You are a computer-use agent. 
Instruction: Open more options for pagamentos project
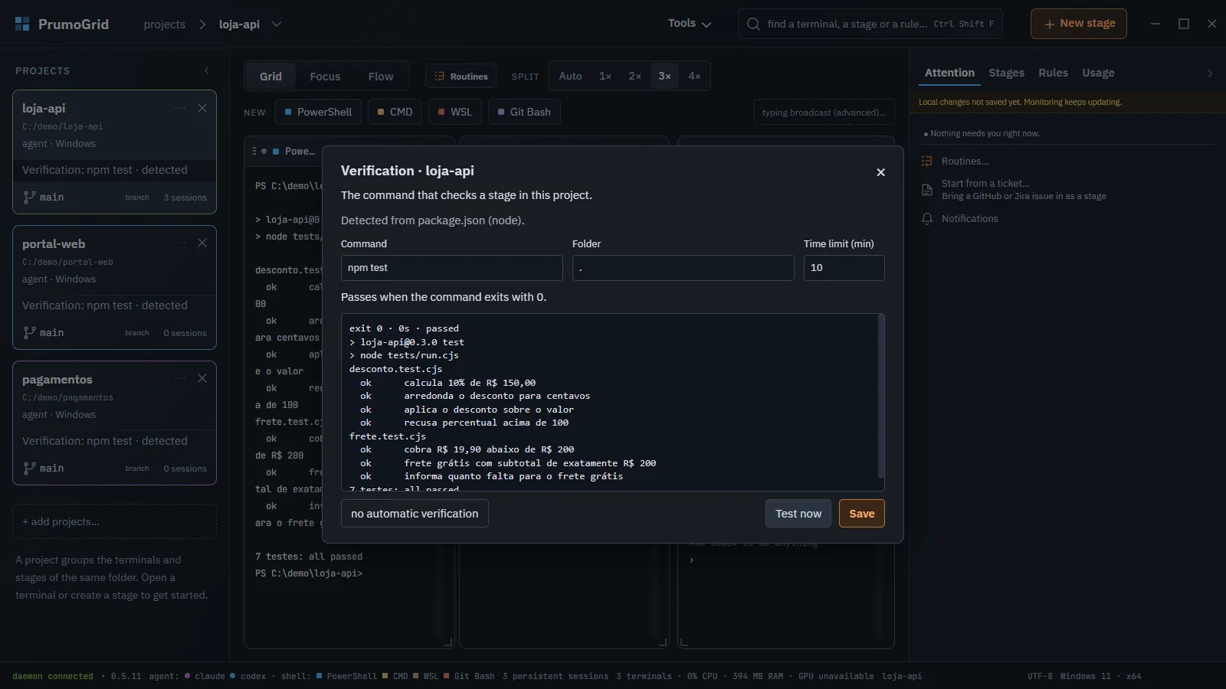point(180,379)
